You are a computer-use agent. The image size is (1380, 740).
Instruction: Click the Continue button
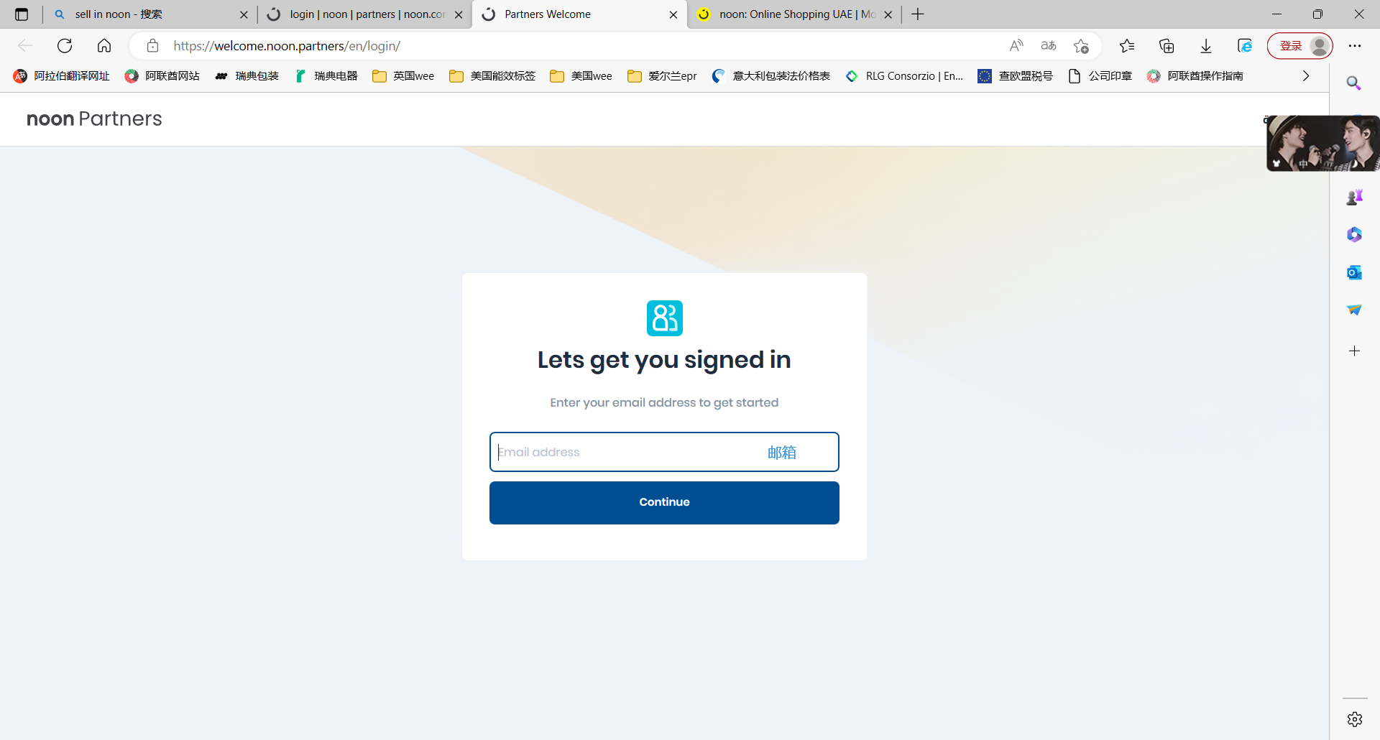pos(664,502)
